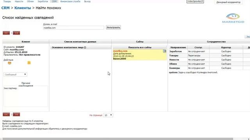Click the right arrow of horizontal scrollbar
This screenshot has width=250, height=140.
tap(249, 139)
